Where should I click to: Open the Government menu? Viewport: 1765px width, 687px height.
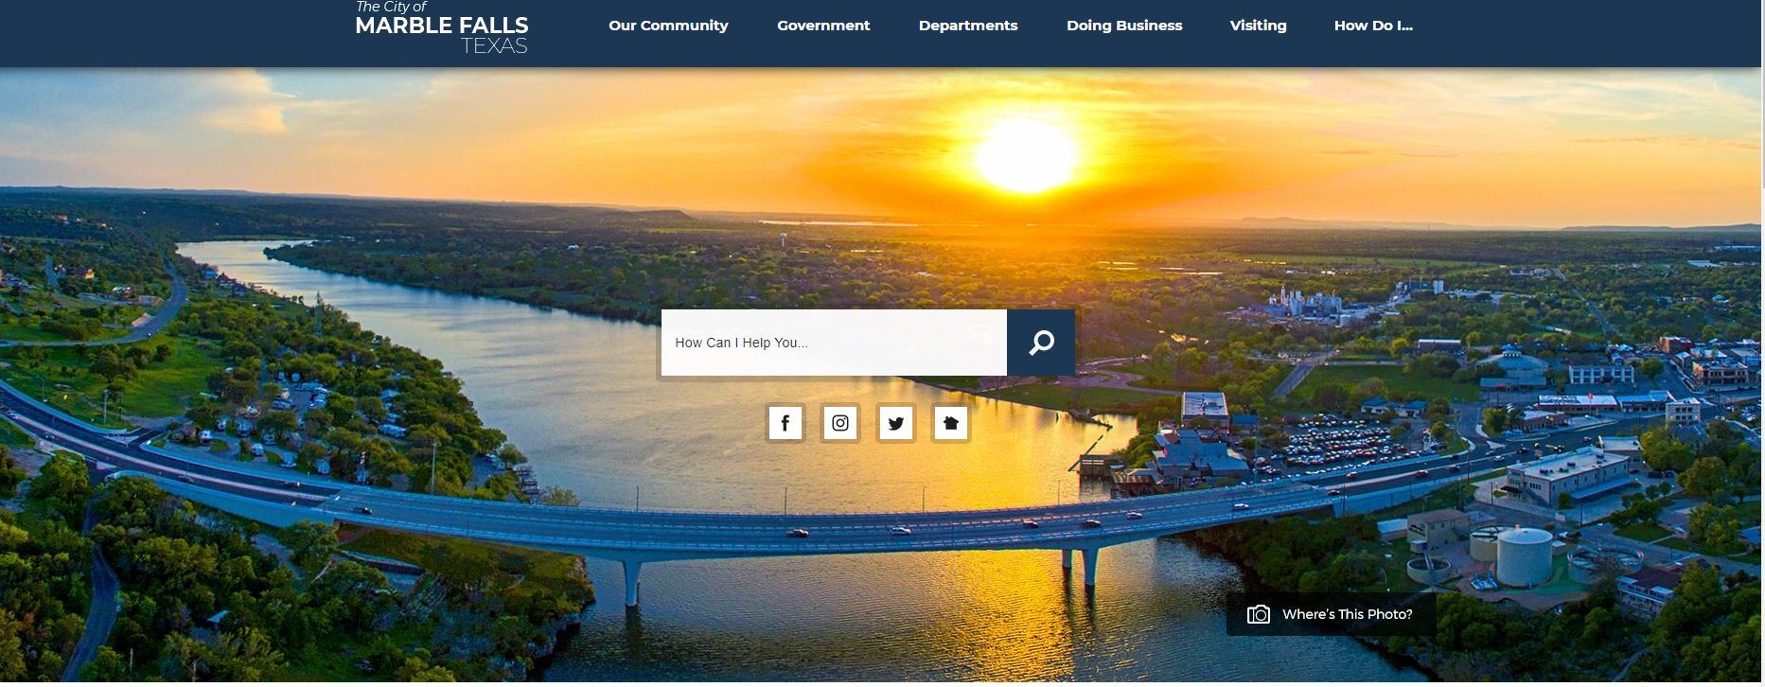pyautogui.click(x=823, y=26)
